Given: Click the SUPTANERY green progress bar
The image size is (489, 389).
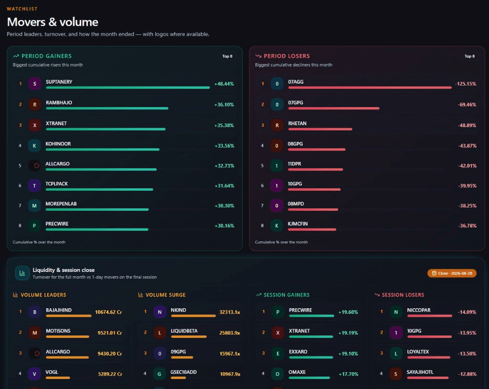Looking at the screenshot, I should 128,88.
